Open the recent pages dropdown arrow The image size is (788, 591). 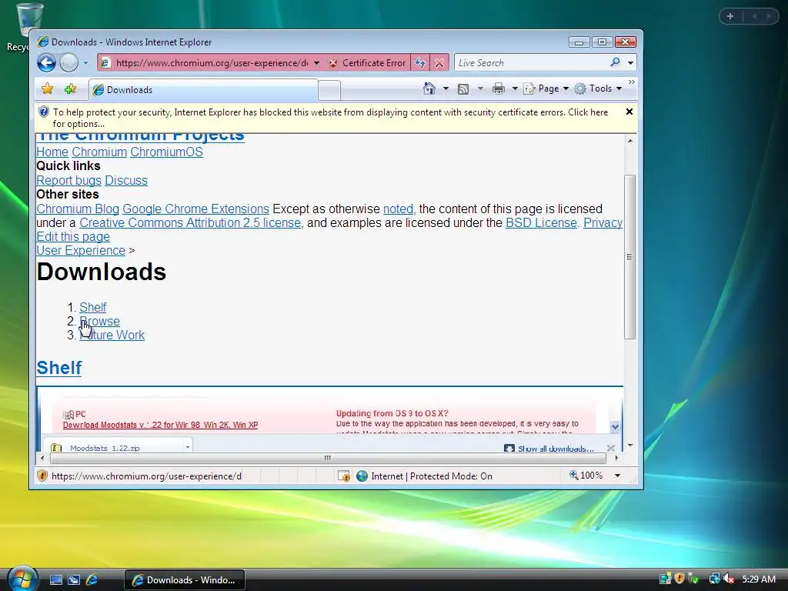coord(85,63)
